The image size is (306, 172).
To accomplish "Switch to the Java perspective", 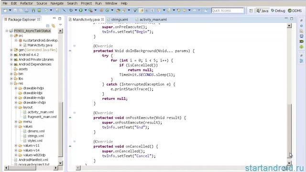I will click(262, 11).
